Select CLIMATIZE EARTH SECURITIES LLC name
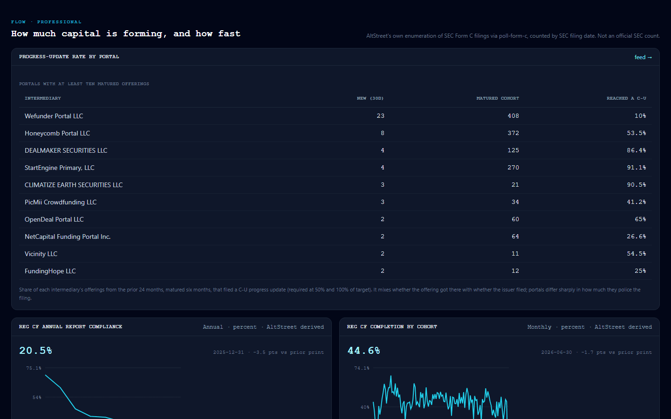Viewport: 671px width, 419px height. [x=74, y=185]
